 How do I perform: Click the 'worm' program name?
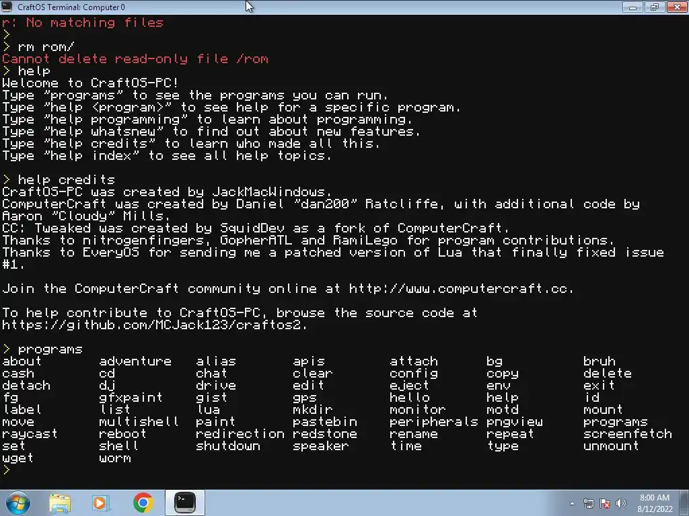pos(115,458)
